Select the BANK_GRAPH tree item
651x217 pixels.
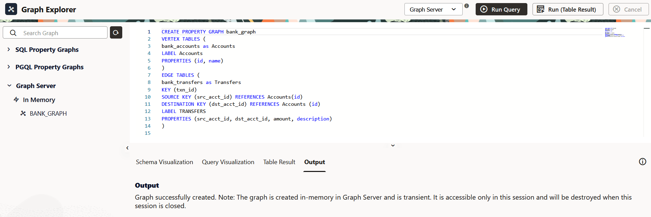pos(48,113)
